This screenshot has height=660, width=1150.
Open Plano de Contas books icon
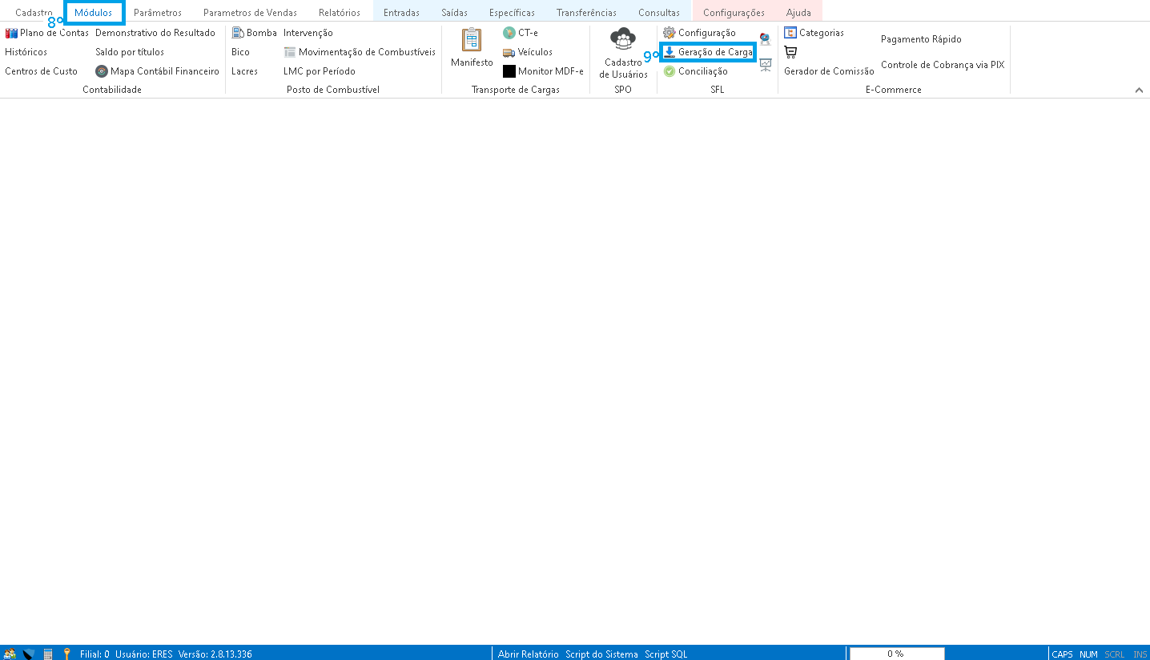point(11,33)
